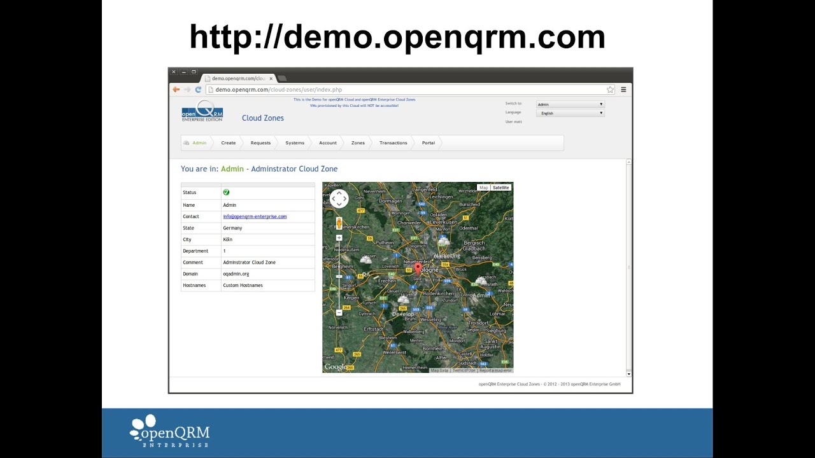Viewport: 815px width, 458px height.
Task: Click the map pan control circle
Action: click(339, 198)
